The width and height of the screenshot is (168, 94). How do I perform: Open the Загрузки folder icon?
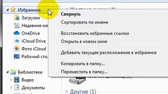[17, 18]
